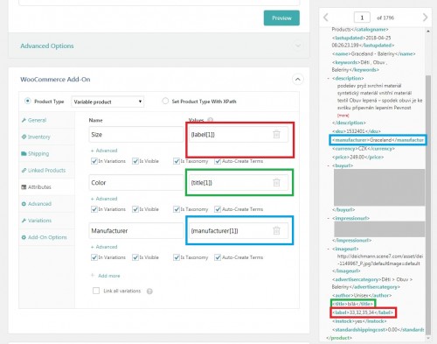The width and height of the screenshot is (437, 344).
Task: Click the label 33,32,35,34 XML element
Action: coord(363,312)
